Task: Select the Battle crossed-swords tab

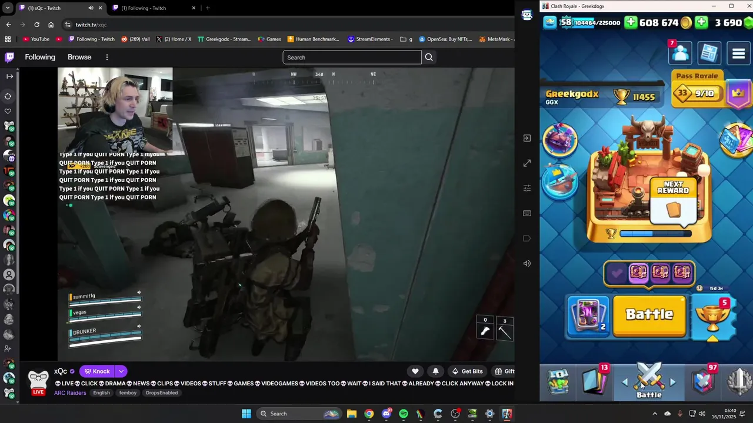Action: coord(649,382)
